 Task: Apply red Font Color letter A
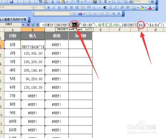(150, 8)
